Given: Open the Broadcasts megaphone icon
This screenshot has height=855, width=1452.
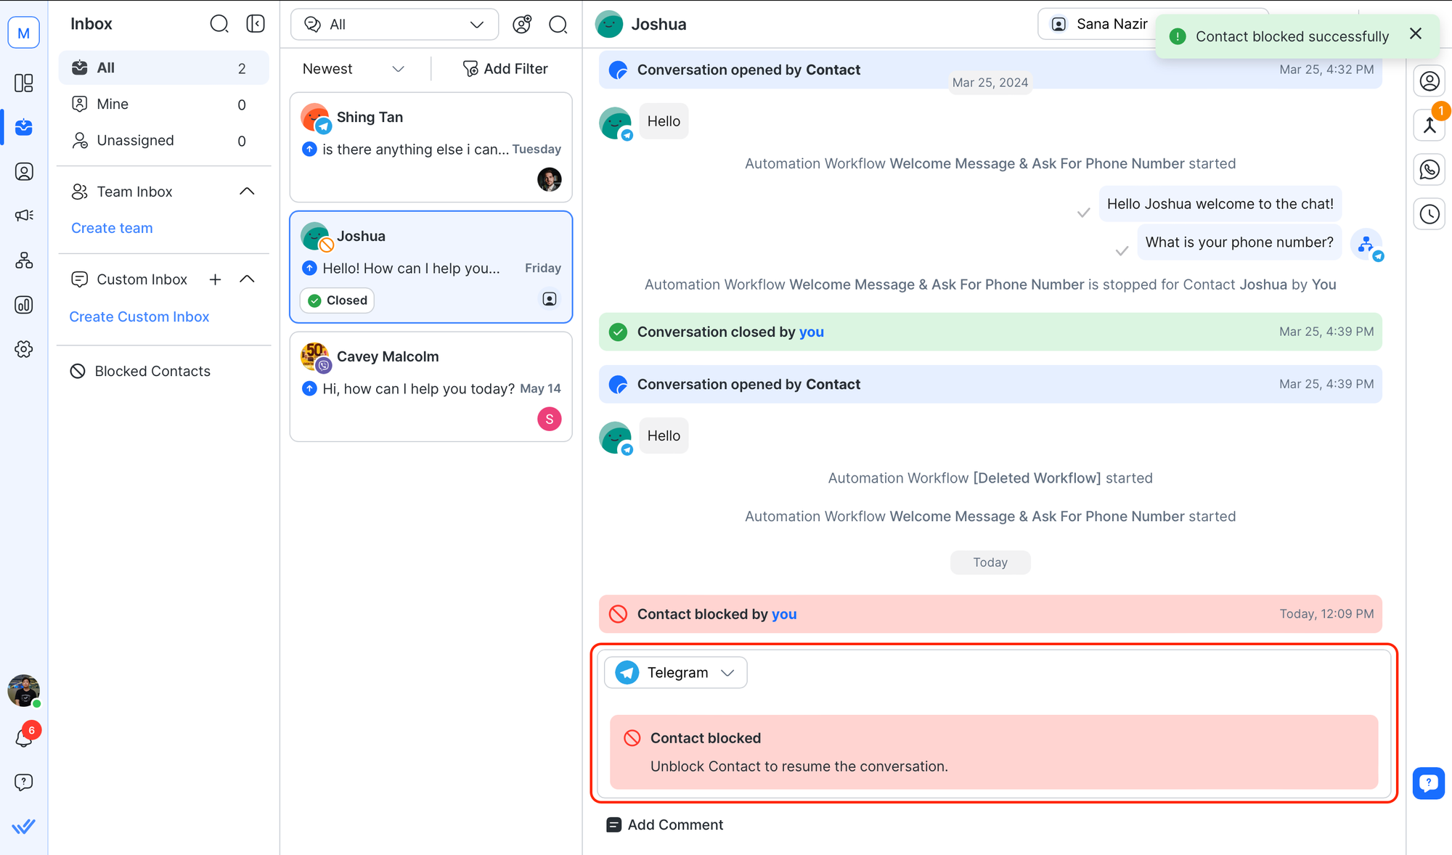Looking at the screenshot, I should pyautogui.click(x=24, y=216).
